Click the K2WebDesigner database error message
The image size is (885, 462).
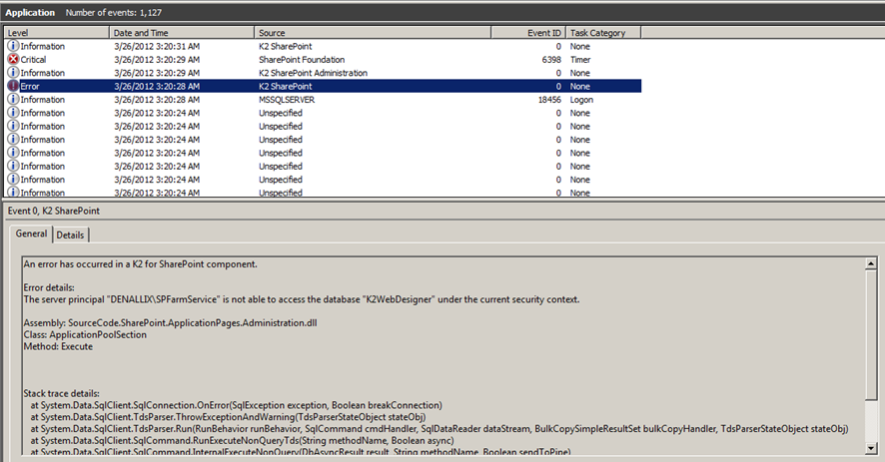coord(302,299)
